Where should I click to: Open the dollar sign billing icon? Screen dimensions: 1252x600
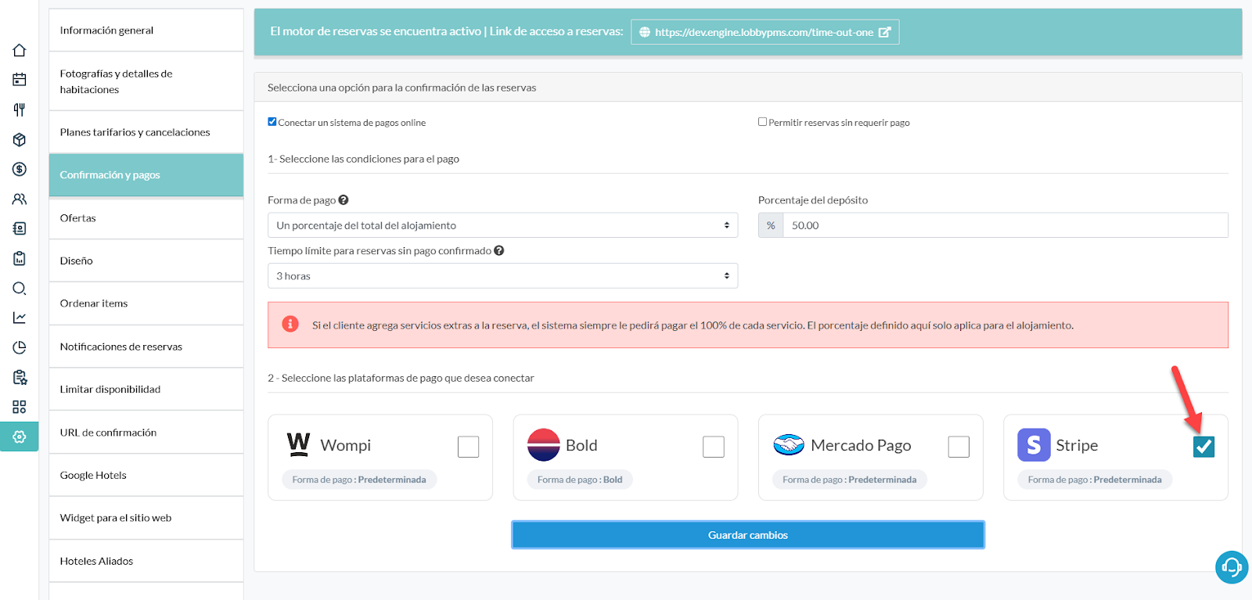click(x=20, y=169)
